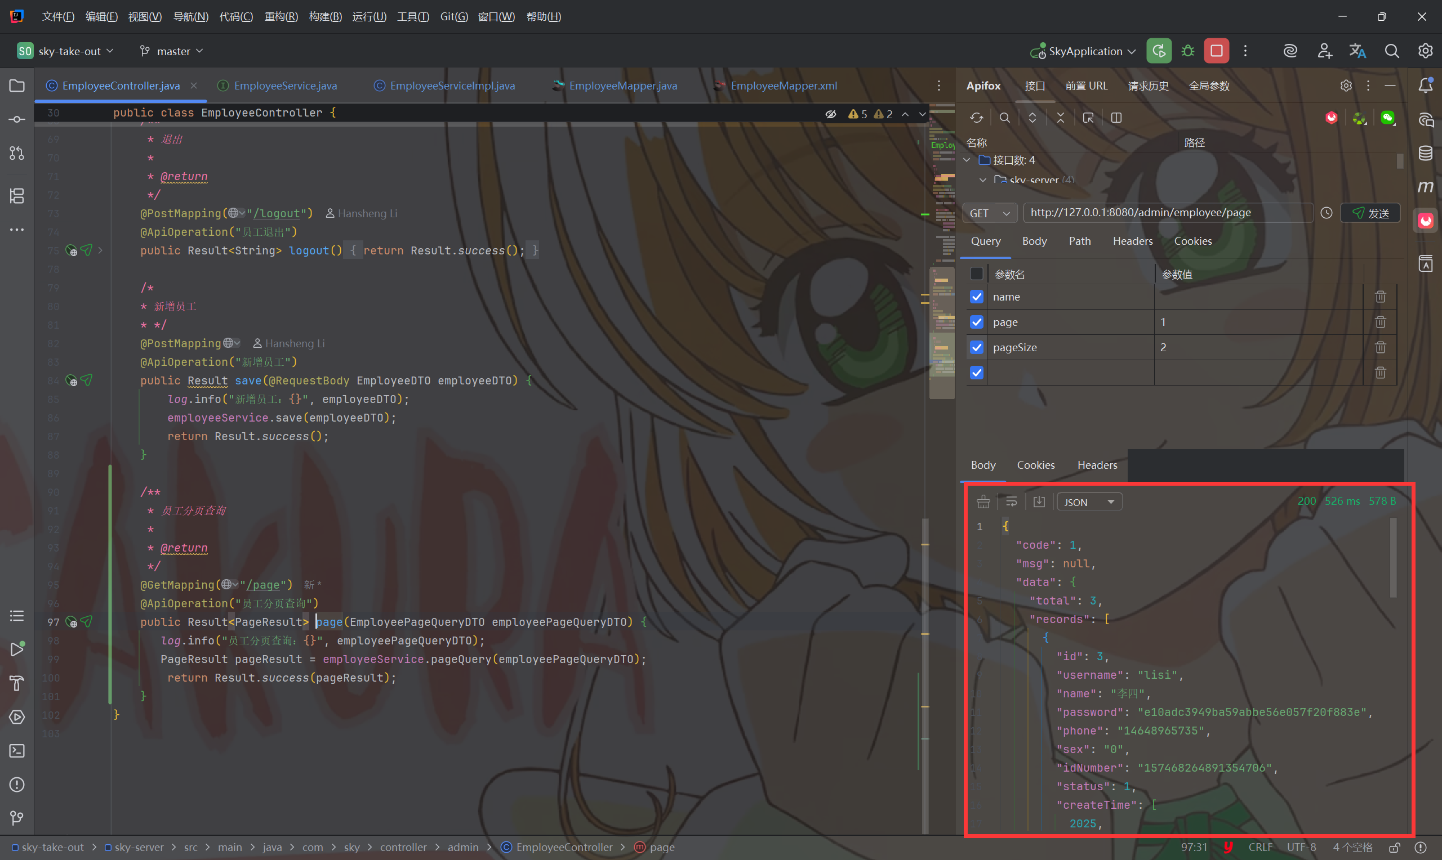Open the Database tool window

click(1425, 153)
